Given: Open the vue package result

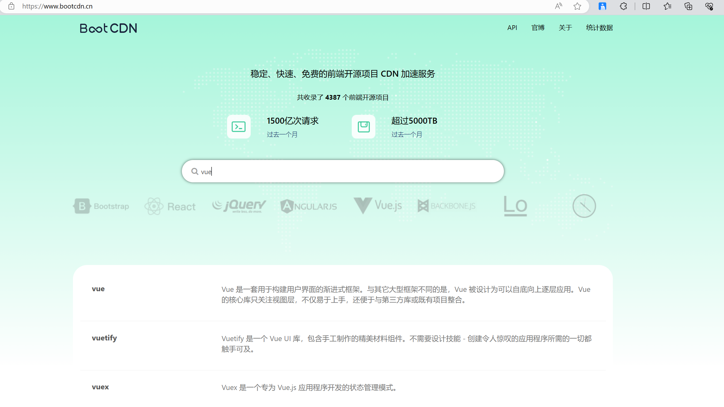Looking at the screenshot, I should click(98, 288).
